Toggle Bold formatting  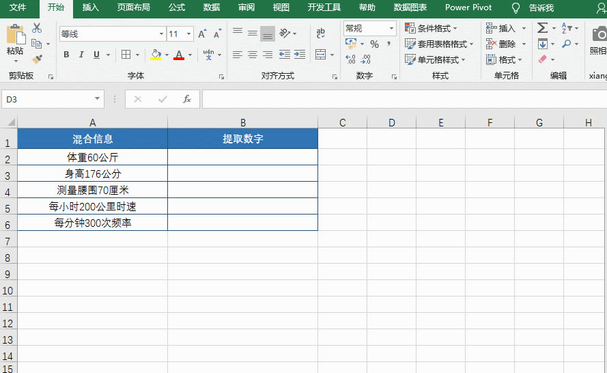(x=66, y=55)
